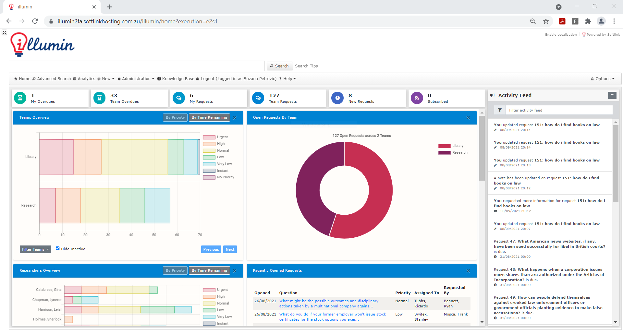Switch Teams Overview to By Priority view
This screenshot has height=334, width=623.
click(x=175, y=117)
